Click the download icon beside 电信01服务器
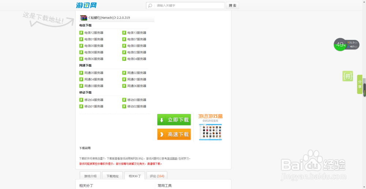This screenshot has width=366, height=189. (81, 39)
